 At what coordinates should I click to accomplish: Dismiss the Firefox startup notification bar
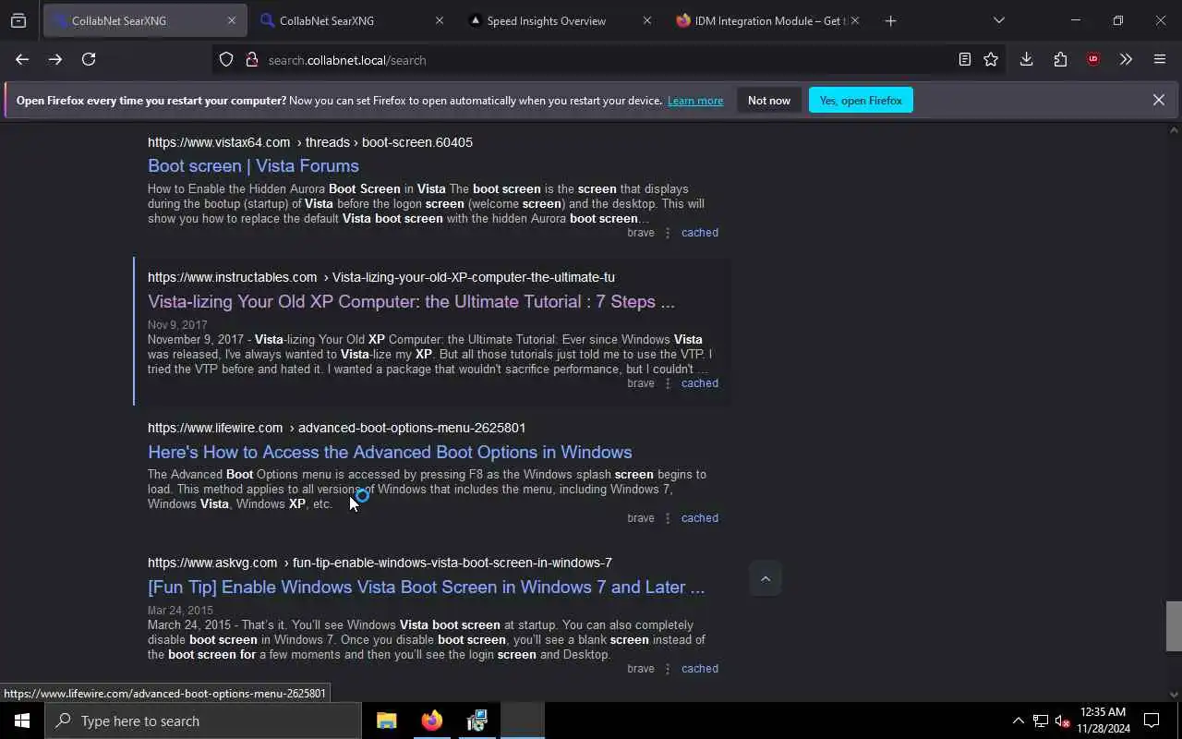click(x=1158, y=100)
